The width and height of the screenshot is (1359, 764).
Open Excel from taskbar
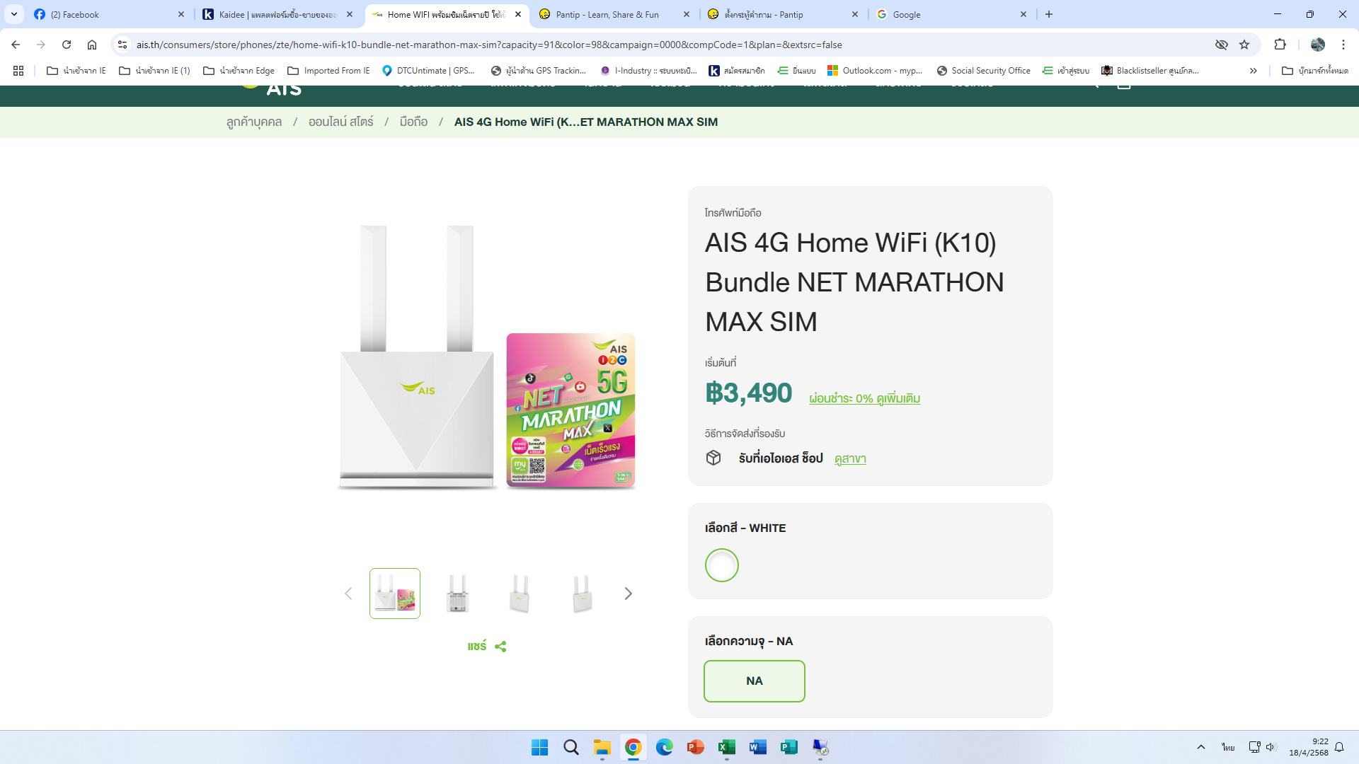(727, 747)
